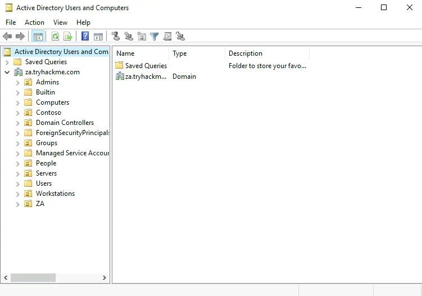The width and height of the screenshot is (422, 296).
Task: Expand the People node chevron
Action: pyautogui.click(x=18, y=164)
